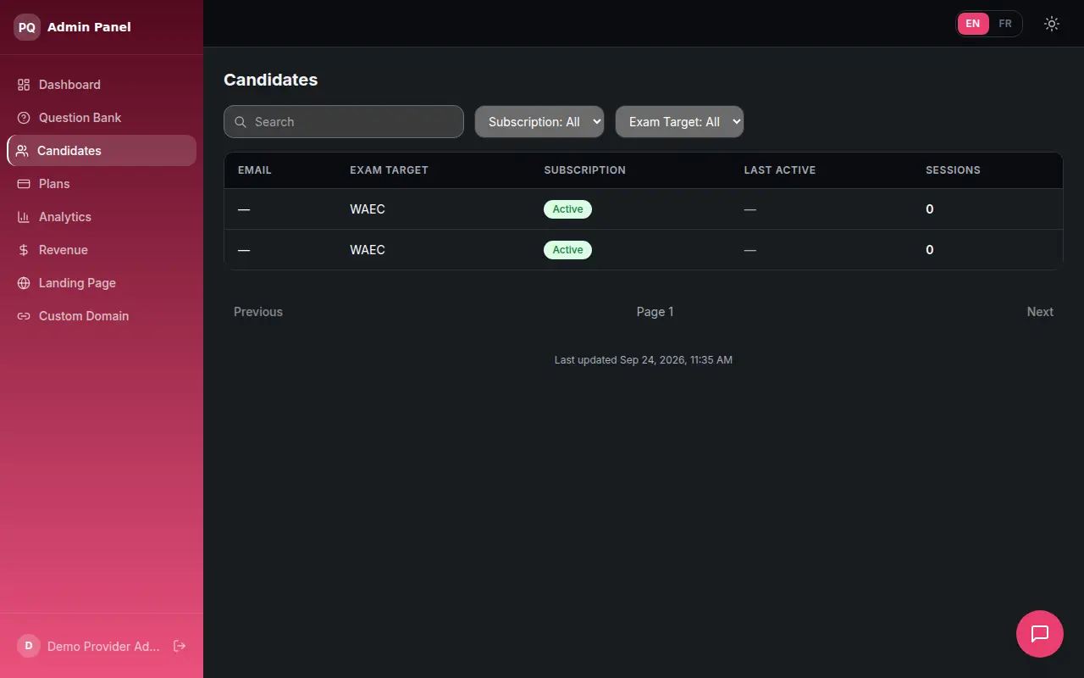Click the Revenue dollar sign icon
Viewport: 1084px width, 678px height.
tap(24, 250)
